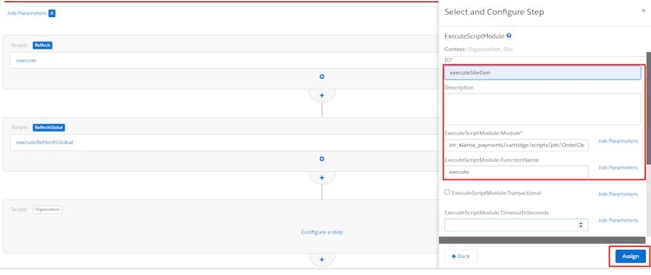Close the Select and Configure Step panel
The width and height of the screenshot is (651, 275).
point(644,11)
